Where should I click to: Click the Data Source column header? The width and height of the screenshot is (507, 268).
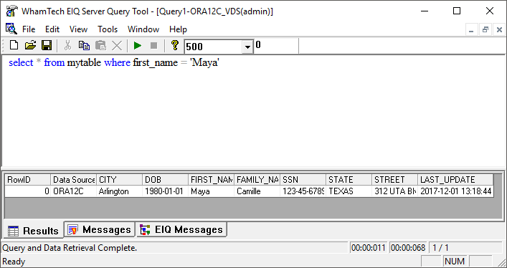click(x=73, y=180)
